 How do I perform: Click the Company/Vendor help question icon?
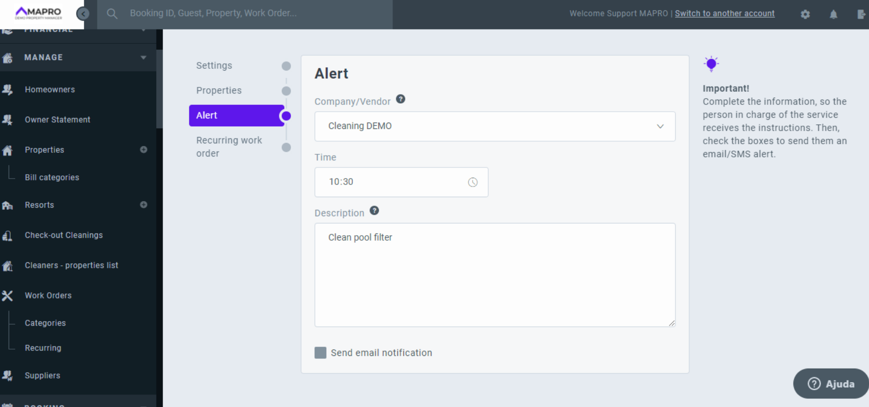click(401, 99)
